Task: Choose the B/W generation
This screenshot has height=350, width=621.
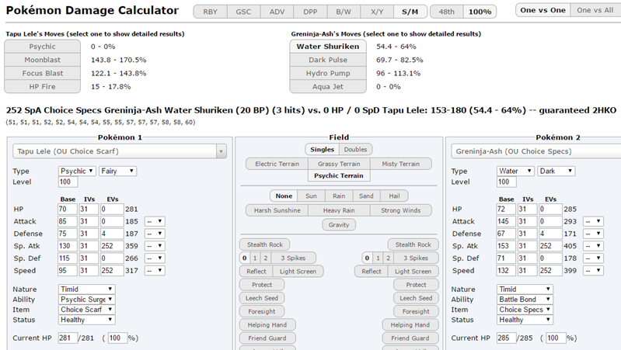Action: pos(344,12)
